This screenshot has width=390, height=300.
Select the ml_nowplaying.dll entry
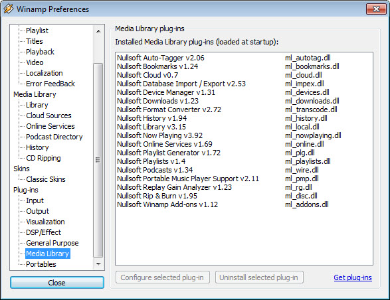point(313,135)
